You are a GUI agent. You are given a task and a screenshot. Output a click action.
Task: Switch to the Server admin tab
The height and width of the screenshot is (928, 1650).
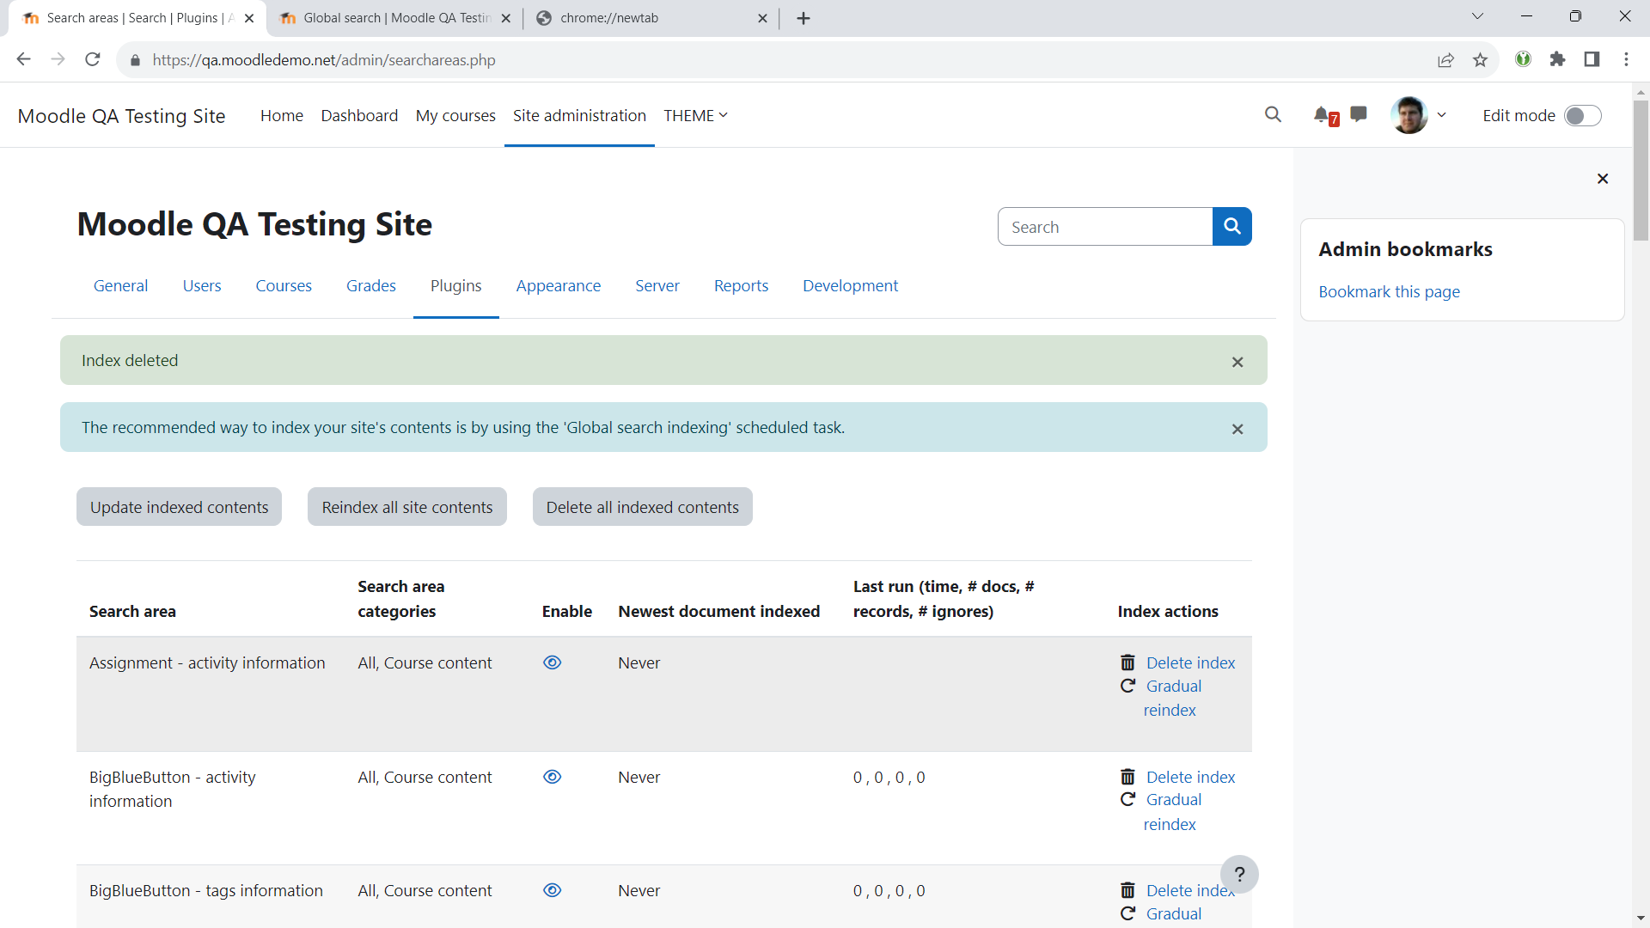click(657, 285)
